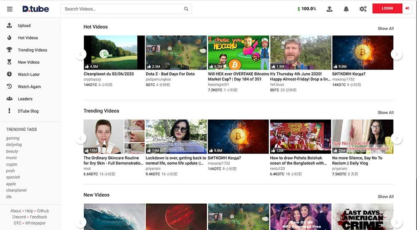Screen dimensions: 417x230
Task: Open Dota 2 Bad Days For Doto thumbnail
Action: (176, 52)
